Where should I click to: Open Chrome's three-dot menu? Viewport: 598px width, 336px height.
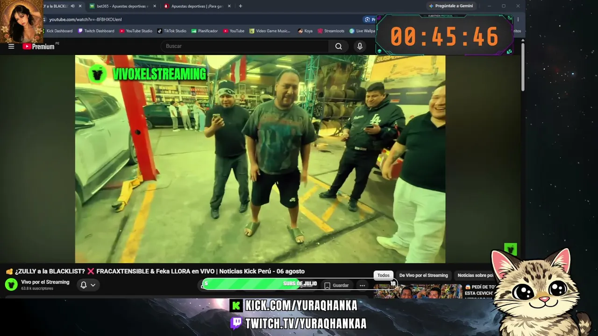518,20
